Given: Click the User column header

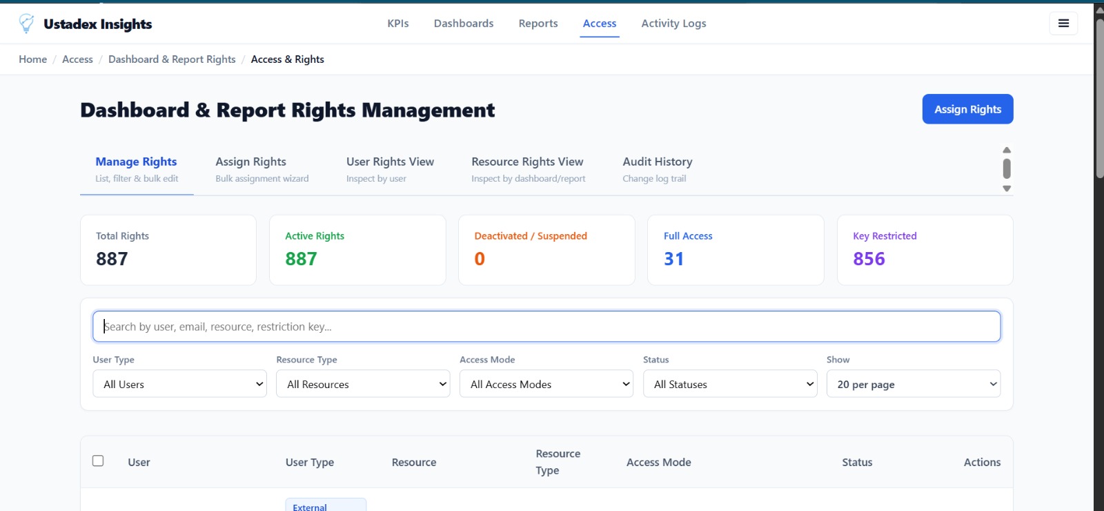Looking at the screenshot, I should coord(139,462).
